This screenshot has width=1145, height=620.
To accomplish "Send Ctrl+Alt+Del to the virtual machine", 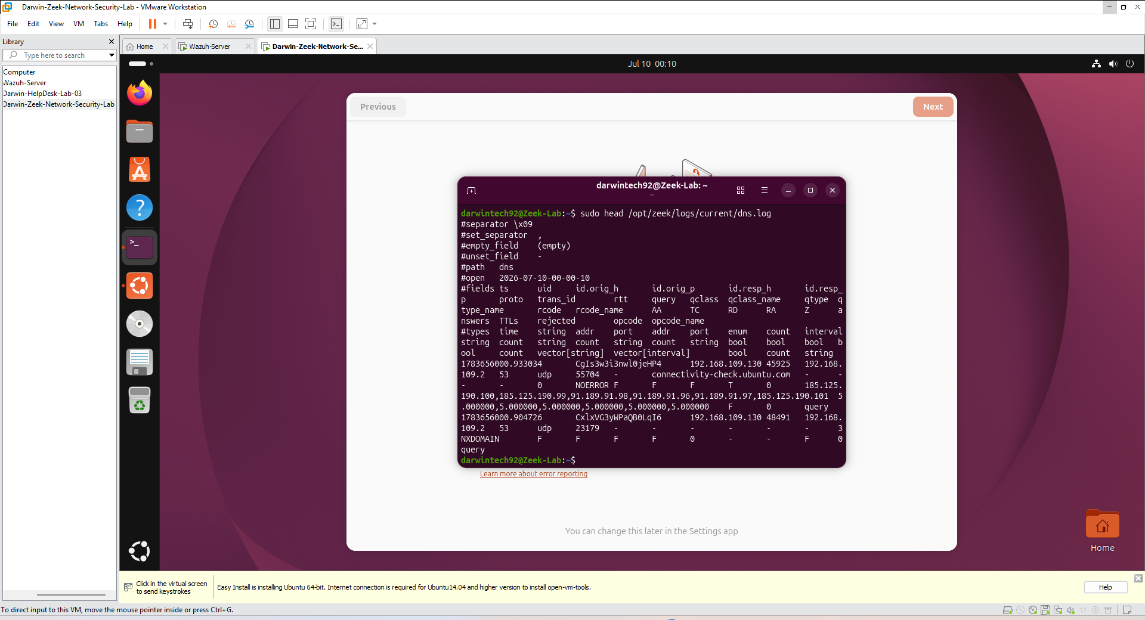I will pos(188,24).
